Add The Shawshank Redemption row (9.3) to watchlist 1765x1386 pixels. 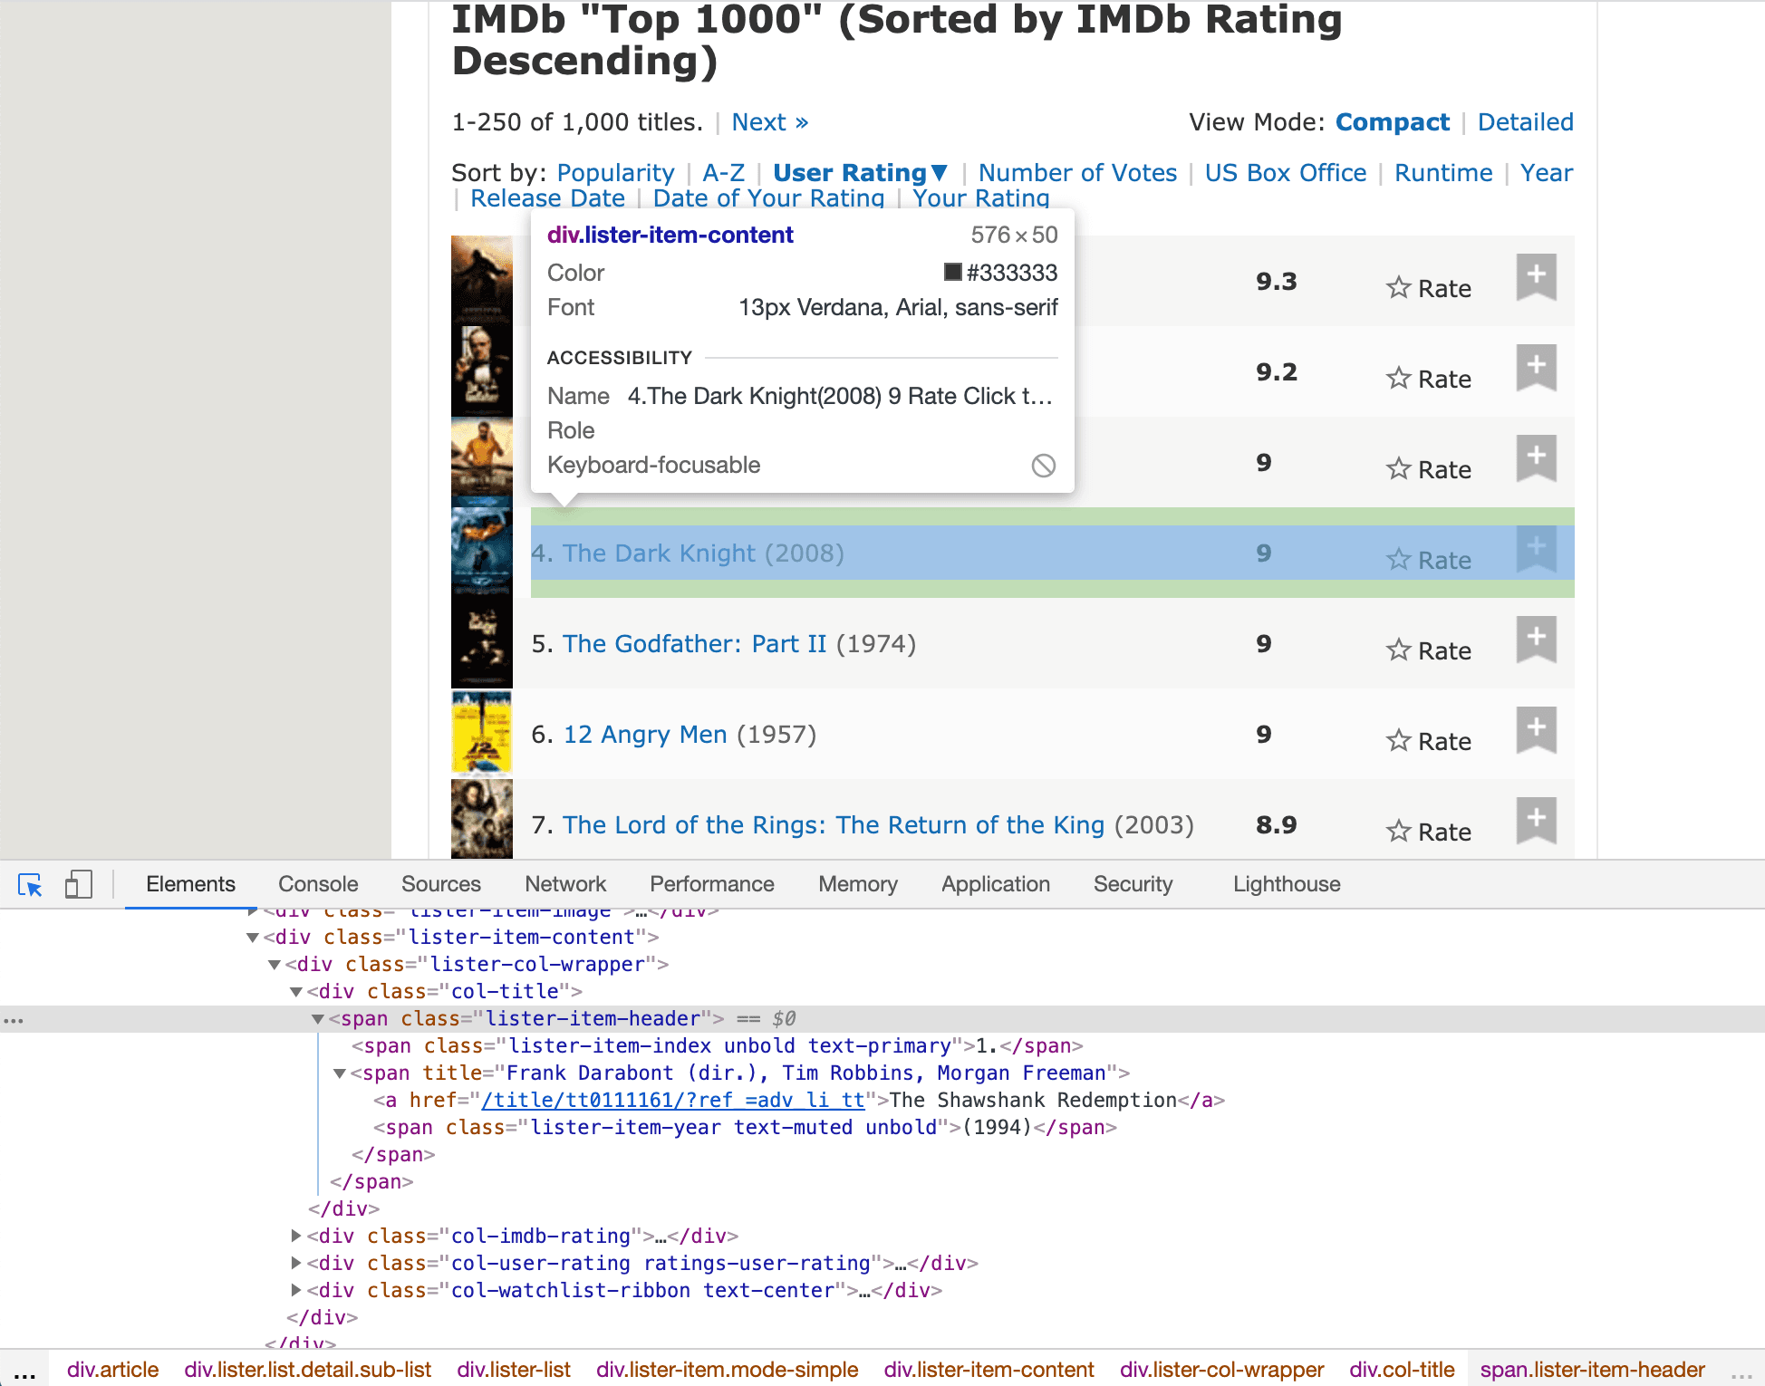(x=1537, y=276)
